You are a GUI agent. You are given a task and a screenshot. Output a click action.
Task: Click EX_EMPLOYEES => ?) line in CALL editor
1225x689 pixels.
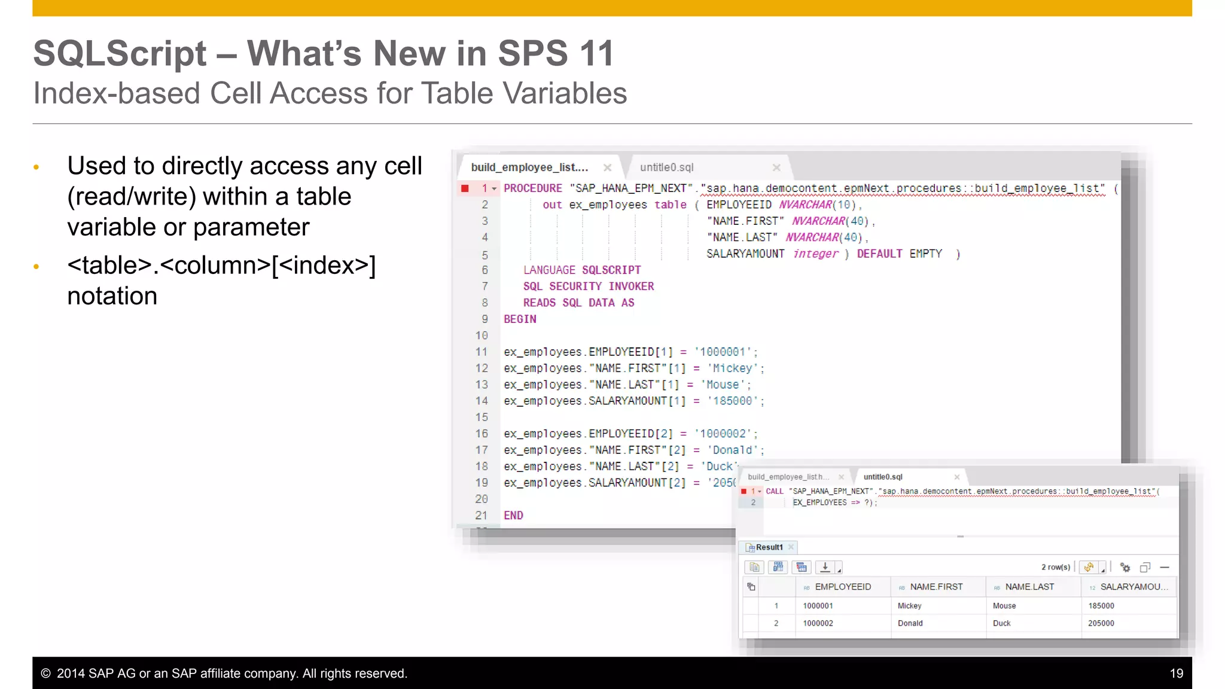(x=835, y=503)
